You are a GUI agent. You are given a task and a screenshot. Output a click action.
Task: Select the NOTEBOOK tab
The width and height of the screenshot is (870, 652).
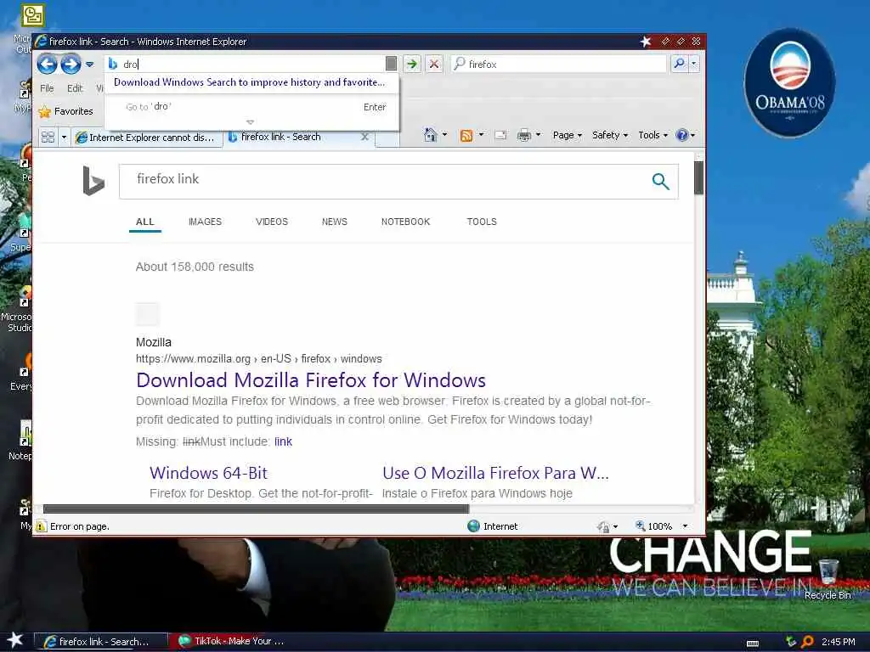pyautogui.click(x=405, y=222)
